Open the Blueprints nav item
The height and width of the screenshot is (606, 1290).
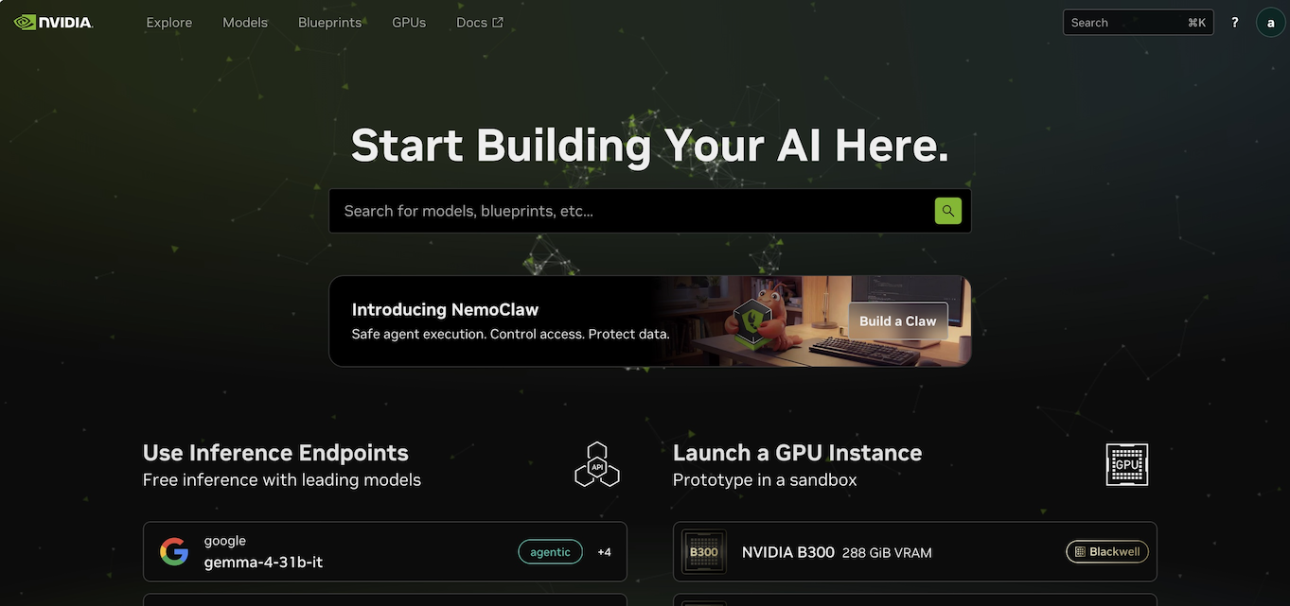click(x=329, y=23)
